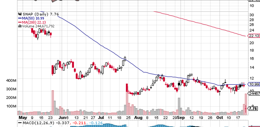This screenshot has height=127, width=260.
Task: Click the 30 label on the price axis
Action: pos(252,15)
